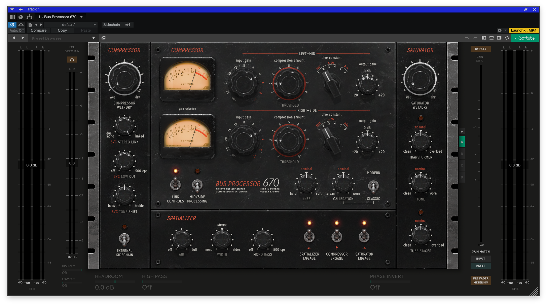547x305 pixels.
Task: Click the Bypass button
Action: pos(480,49)
